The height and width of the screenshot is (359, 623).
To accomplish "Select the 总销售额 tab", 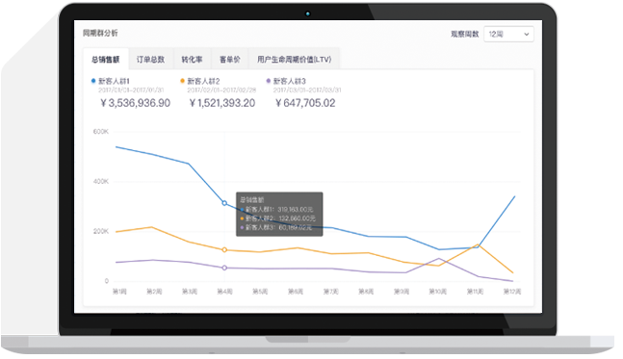I will point(106,60).
